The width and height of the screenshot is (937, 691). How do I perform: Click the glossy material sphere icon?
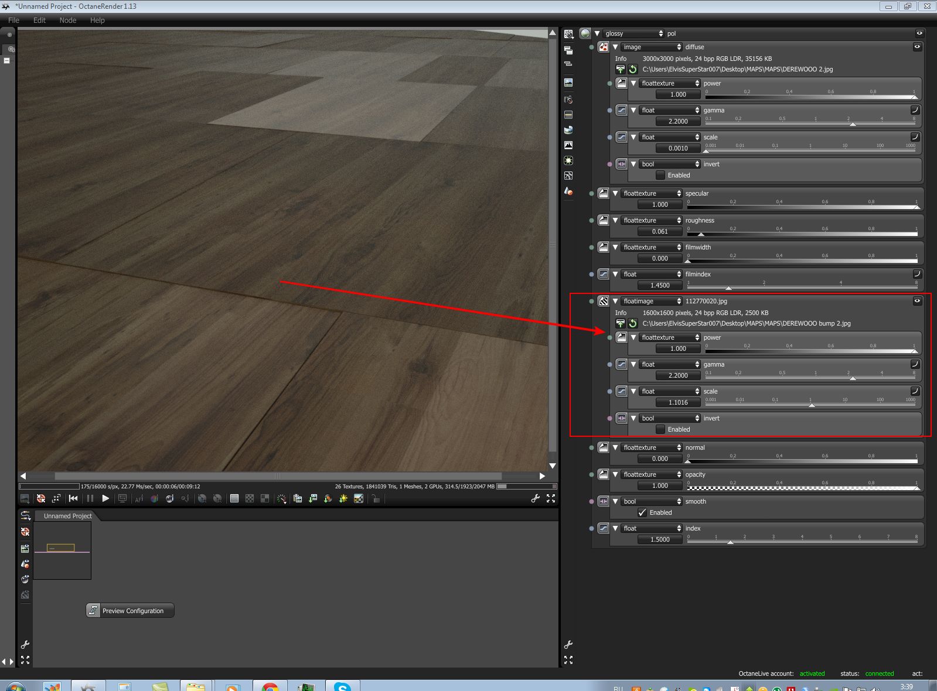click(x=585, y=33)
